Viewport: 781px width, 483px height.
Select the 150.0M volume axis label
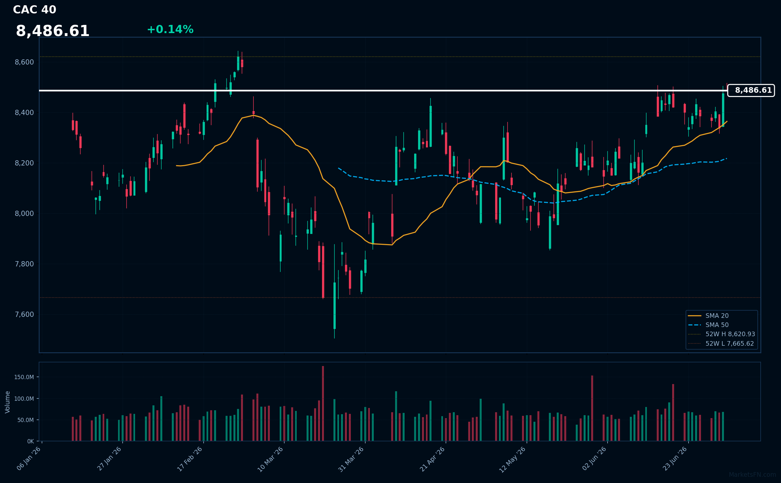[x=24, y=377]
